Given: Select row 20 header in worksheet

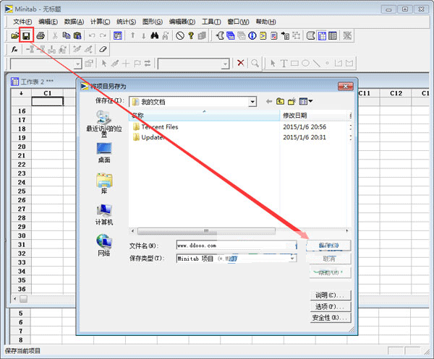Looking at the screenshot, I should pos(22,147).
